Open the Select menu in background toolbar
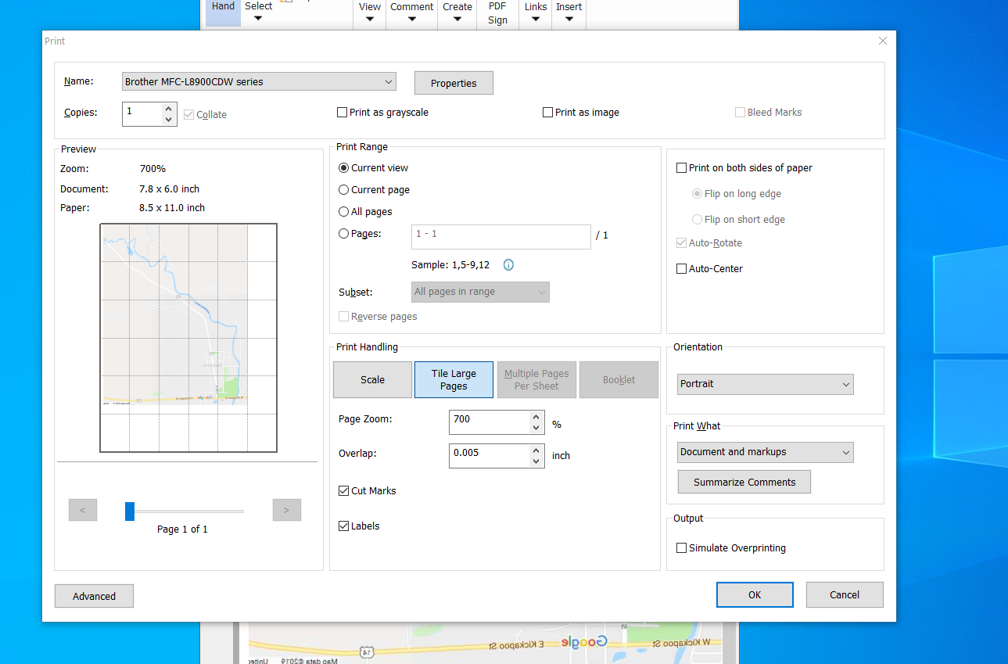Screen dimensions: 1008x664 tap(258, 13)
